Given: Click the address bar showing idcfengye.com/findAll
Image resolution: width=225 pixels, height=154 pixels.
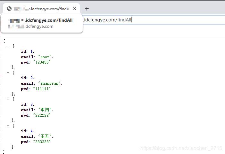Looking at the screenshot, I should point(154,20).
